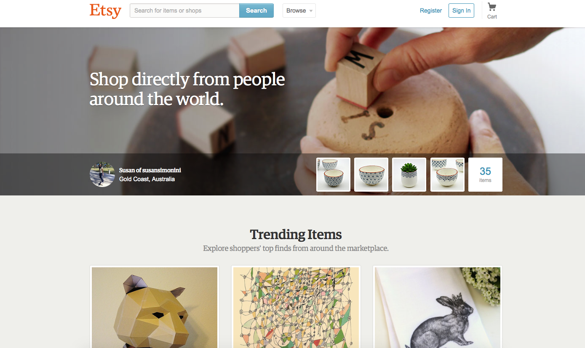Open the Register link
Image resolution: width=585 pixels, height=348 pixels.
(431, 11)
